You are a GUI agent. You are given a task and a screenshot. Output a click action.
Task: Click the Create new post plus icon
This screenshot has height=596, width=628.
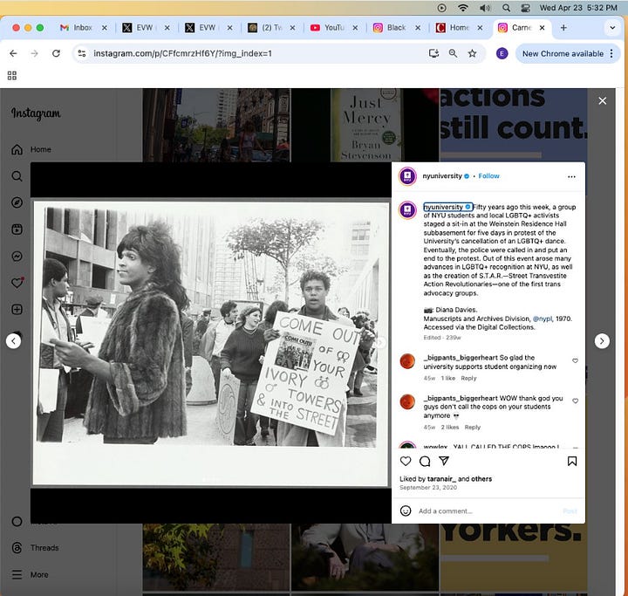click(17, 310)
